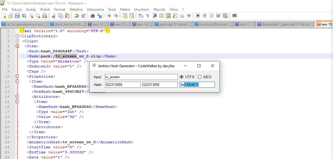This screenshot has height=159, width=333.
Task: Close the new 17 tab
Action: (253, 24)
